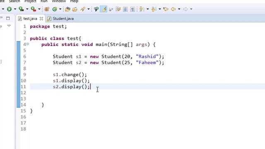The height and width of the screenshot is (149, 265).
Task: Open the Run menu
Action: click(x=44, y=1)
